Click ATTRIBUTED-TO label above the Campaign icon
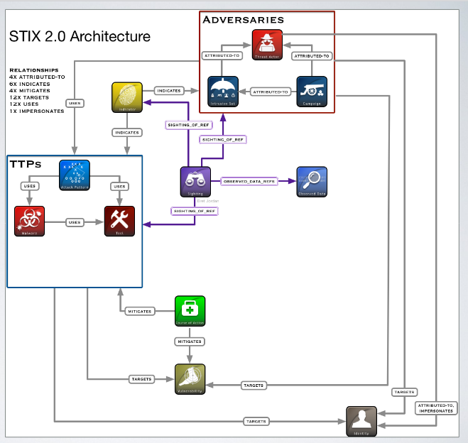Screen dimensions: 468x443 pos(312,56)
